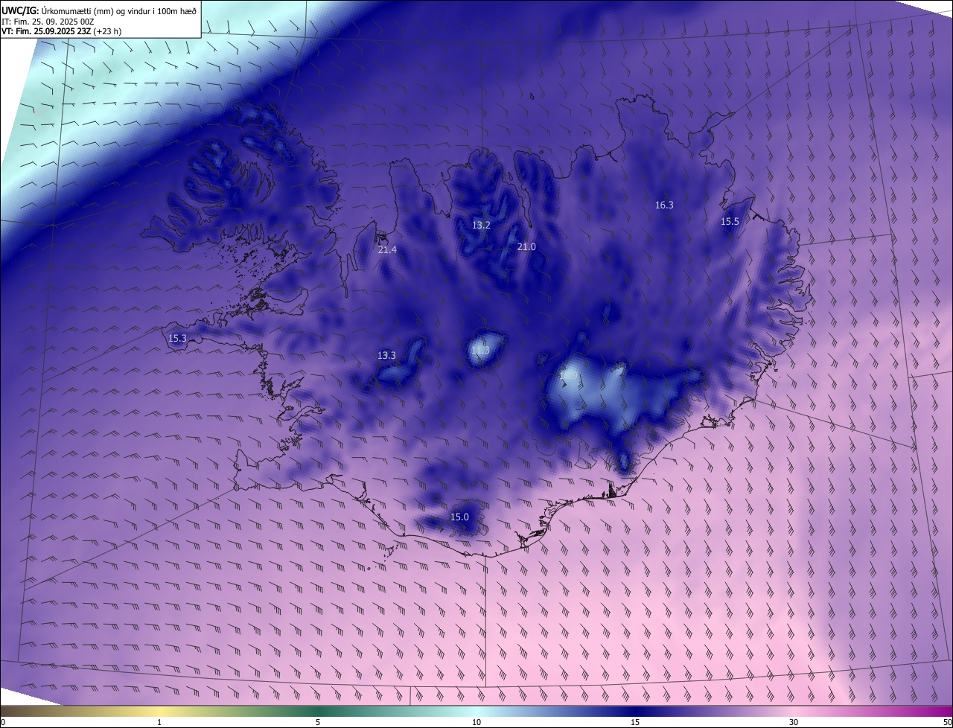Click the 21.0 value on the map
The width and height of the screenshot is (953, 728).
tap(526, 246)
